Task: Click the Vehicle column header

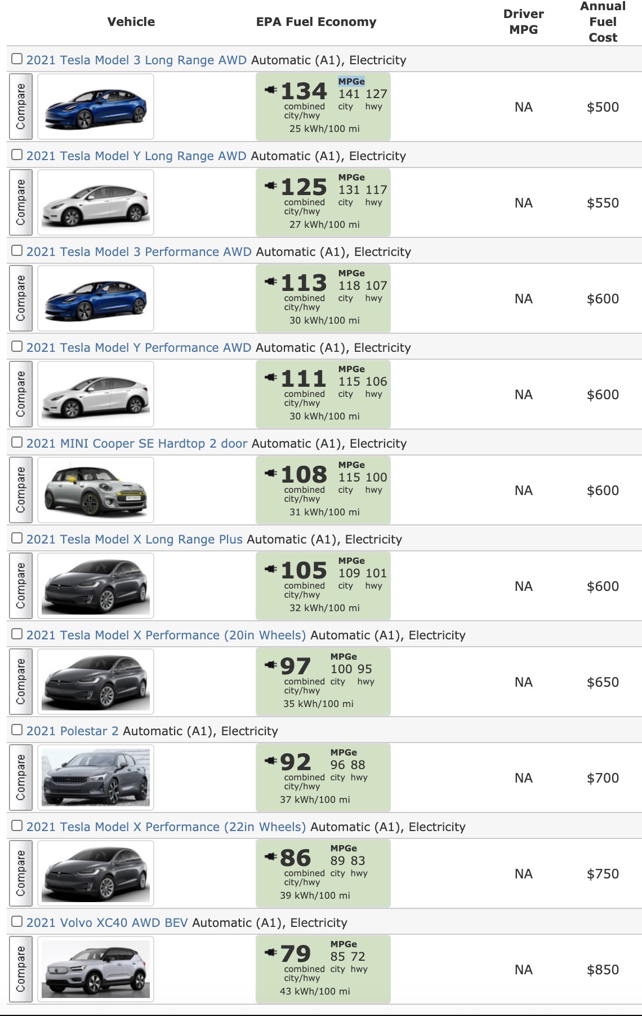Action: (x=131, y=22)
